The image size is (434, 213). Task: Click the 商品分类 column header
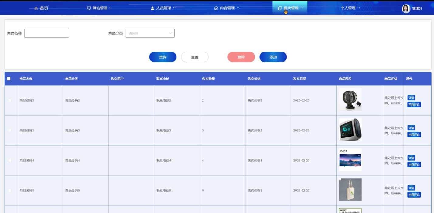tap(72, 79)
